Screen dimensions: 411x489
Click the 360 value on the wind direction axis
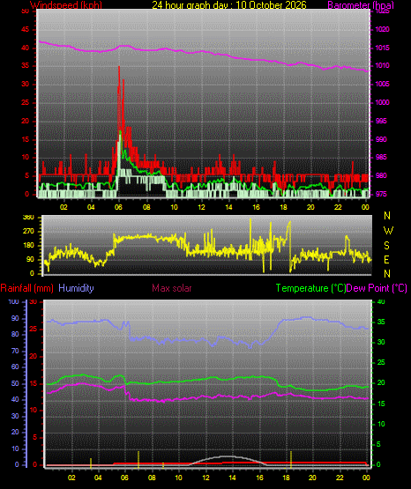click(29, 218)
